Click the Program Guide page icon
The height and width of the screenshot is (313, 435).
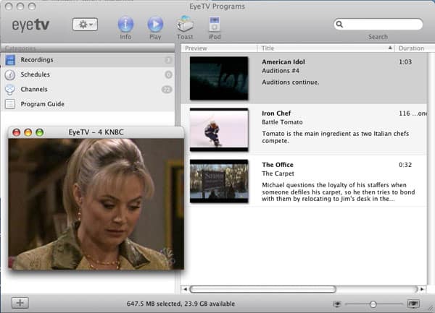click(10, 104)
